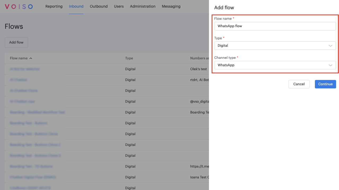Open the Inbound menu

[x=76, y=6]
